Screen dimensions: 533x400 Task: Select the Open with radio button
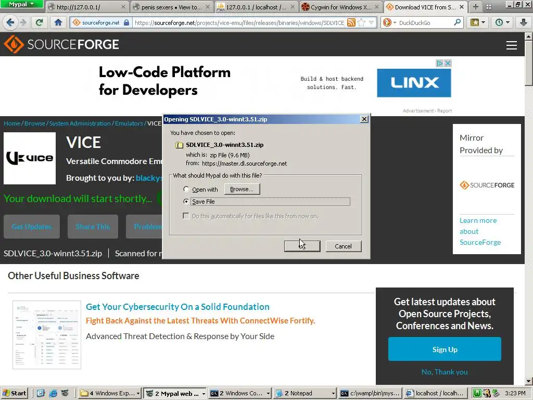186,189
